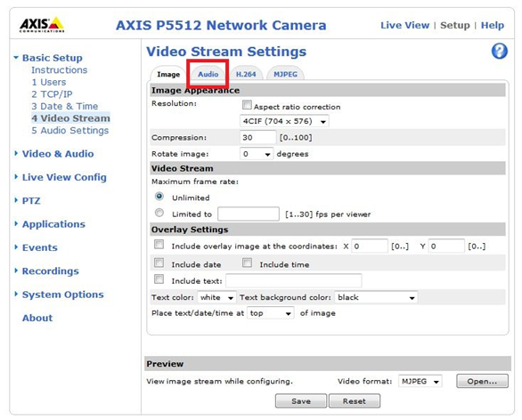
Task: Select Unlimited frame rate option
Action: tap(159, 196)
